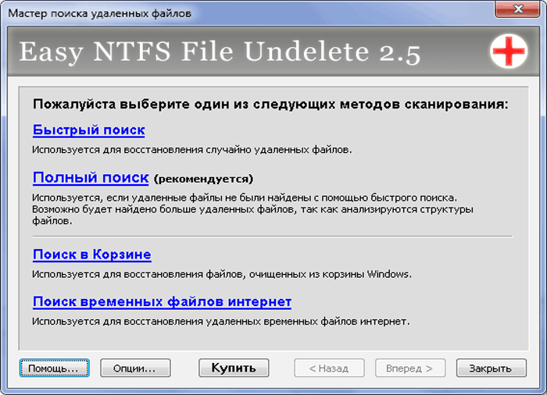The height and width of the screenshot is (395, 547).
Task: Click the description under Быстрый поиск
Action: [192, 150]
